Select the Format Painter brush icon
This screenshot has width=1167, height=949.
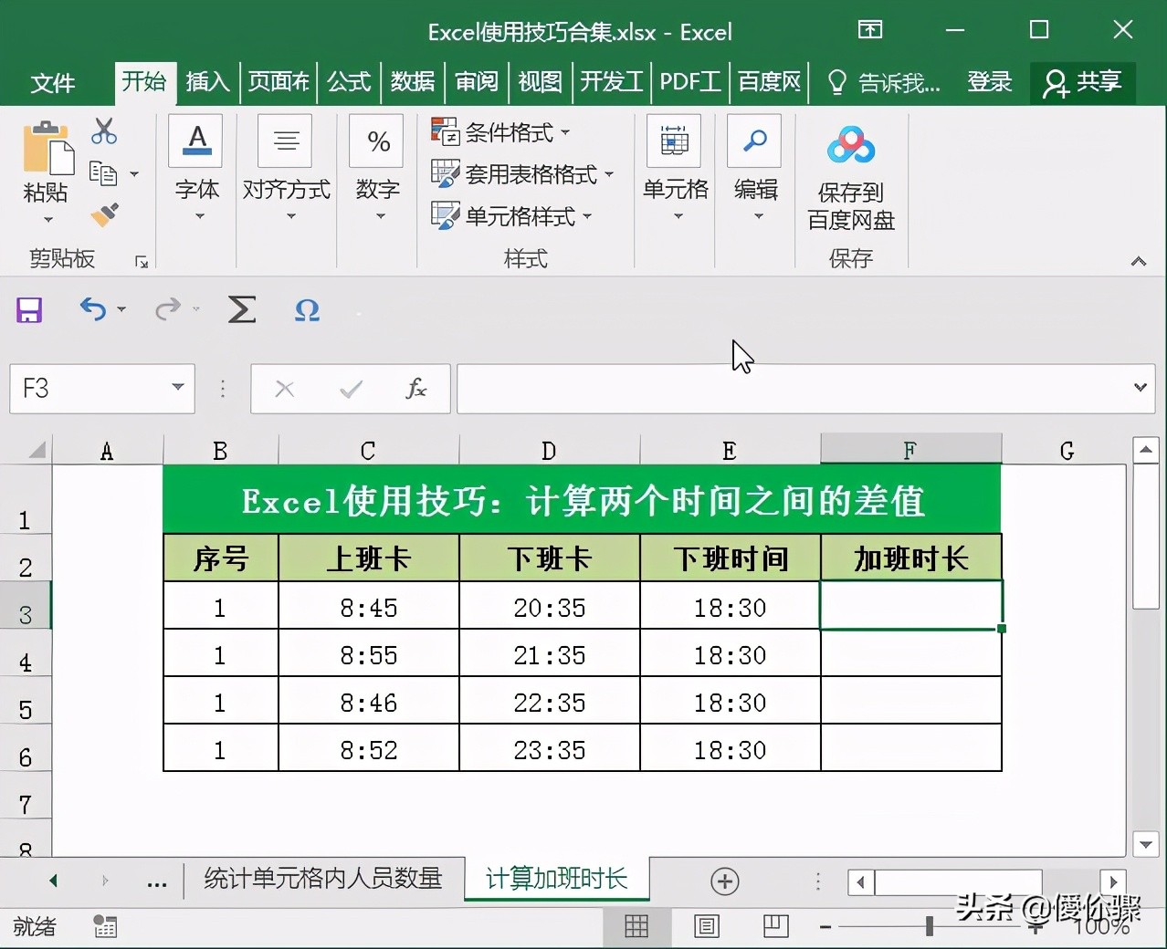[105, 214]
